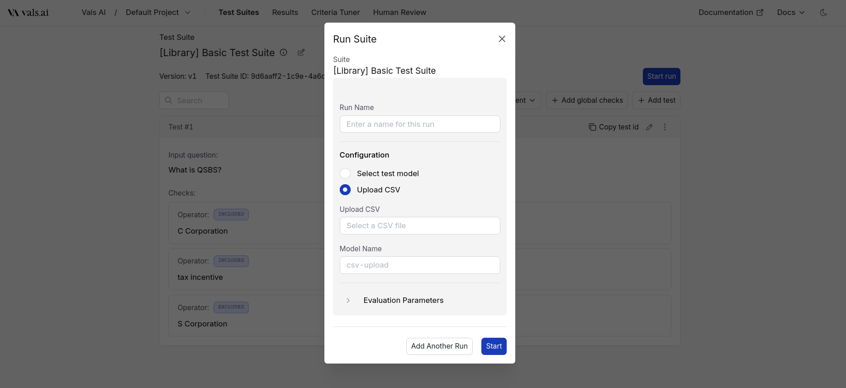
Task: Select the Upload CSV radio option
Action: click(345, 190)
